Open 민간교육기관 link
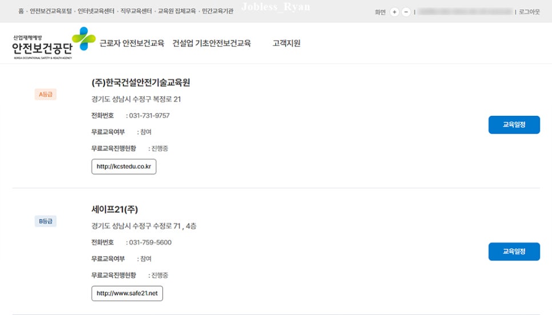 click(x=218, y=11)
